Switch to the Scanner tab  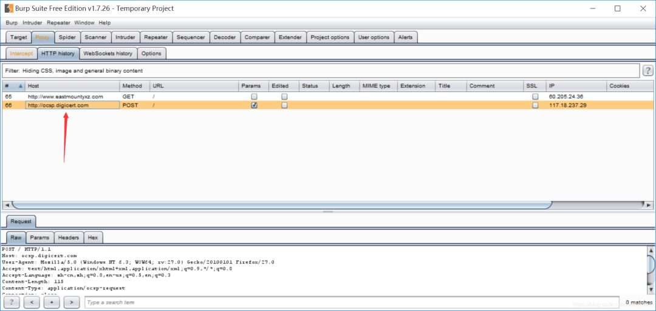tap(96, 37)
